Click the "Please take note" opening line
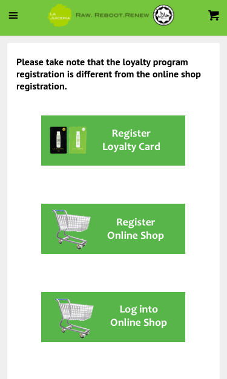 pyautogui.click(x=102, y=62)
